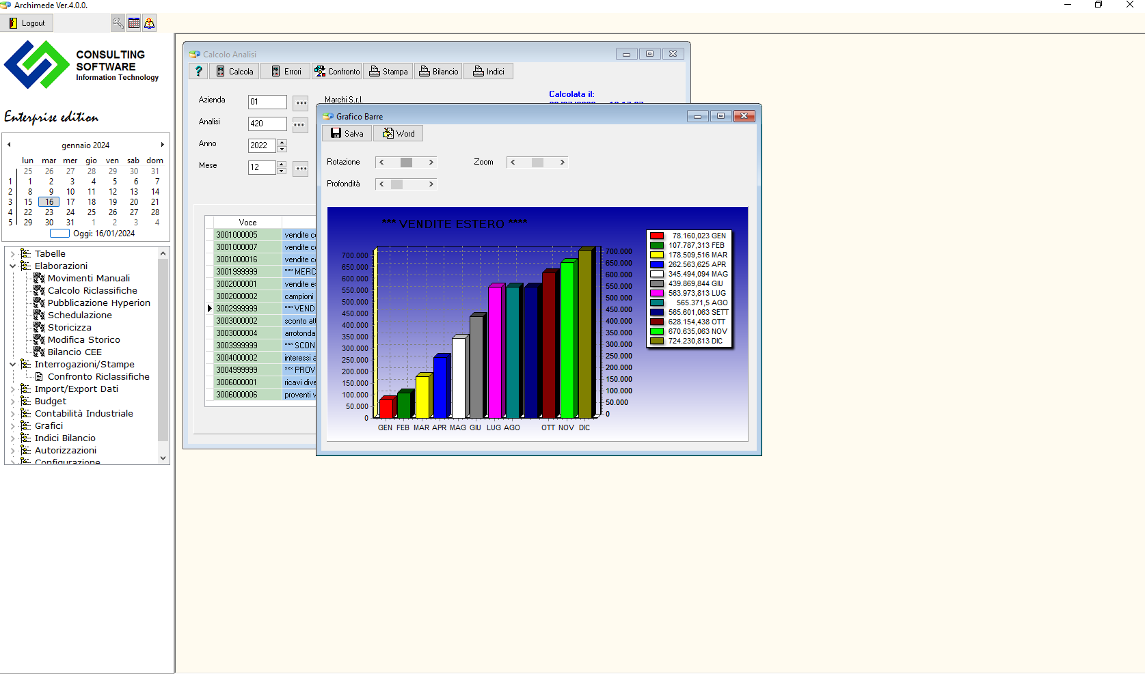Open Movimenti Manuali tree item
1145x674 pixels.
coord(89,279)
